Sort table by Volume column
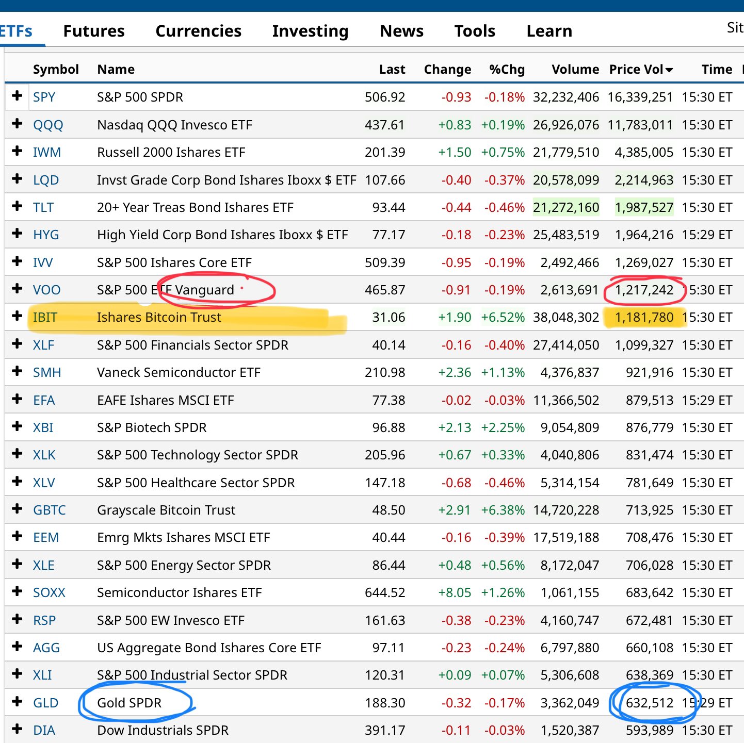Viewport: 744px width, 743px height. point(575,69)
